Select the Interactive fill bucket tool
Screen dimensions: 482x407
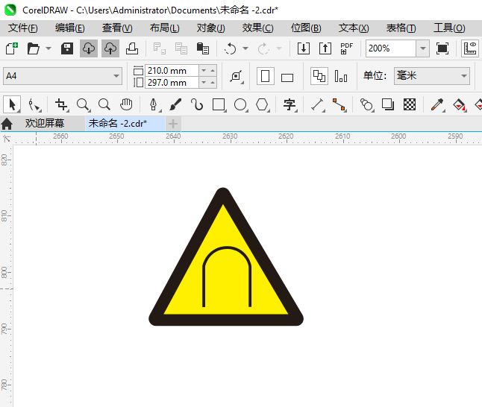coord(460,104)
